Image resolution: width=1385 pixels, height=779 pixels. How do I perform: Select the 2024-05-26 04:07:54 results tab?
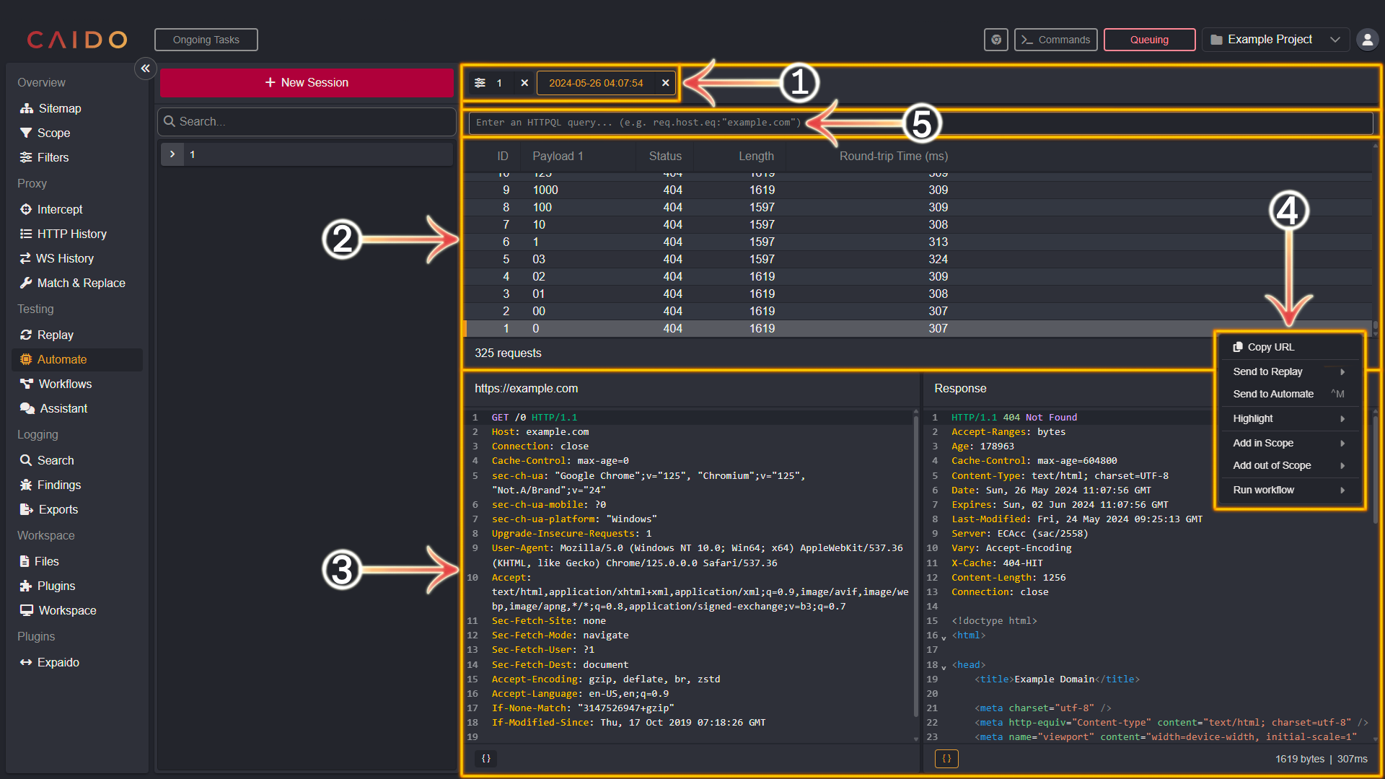(596, 83)
